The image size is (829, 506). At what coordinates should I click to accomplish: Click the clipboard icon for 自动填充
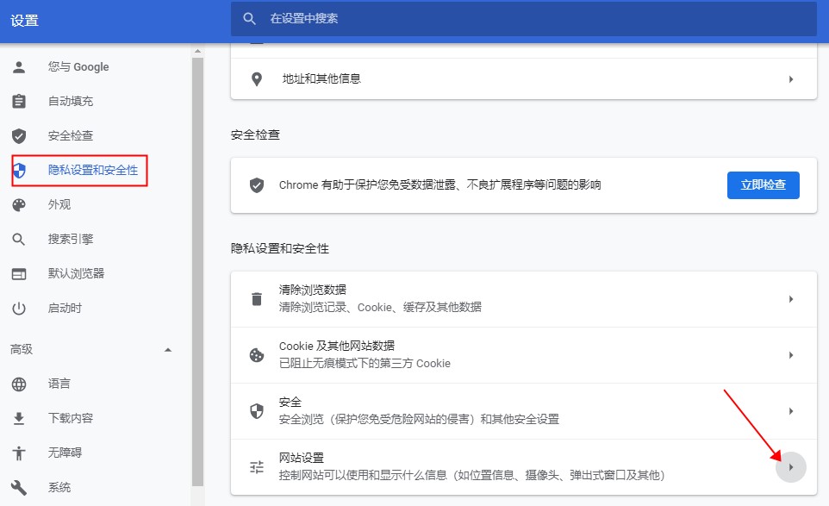19,101
